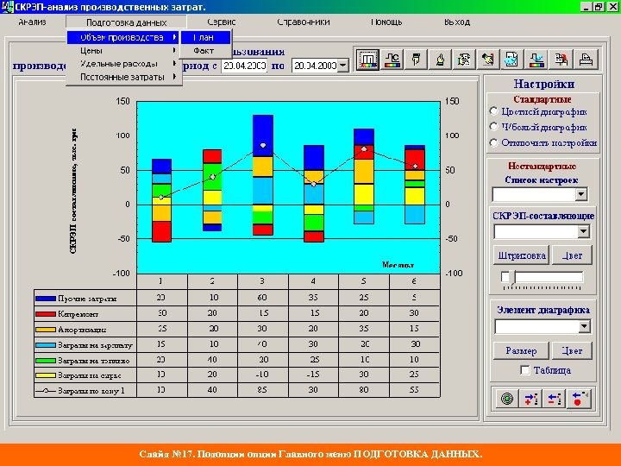The width and height of the screenshot is (621, 466).
Task: Click month column header 4
Action: click(x=313, y=281)
